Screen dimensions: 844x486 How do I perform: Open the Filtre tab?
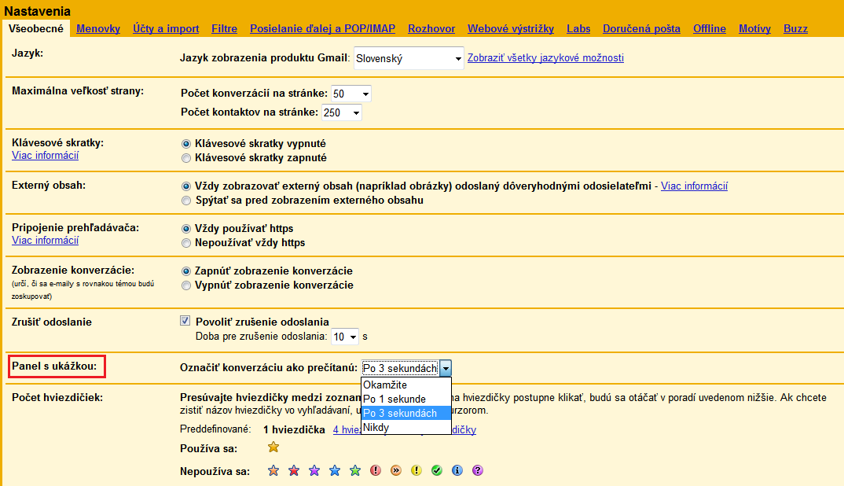tap(225, 28)
